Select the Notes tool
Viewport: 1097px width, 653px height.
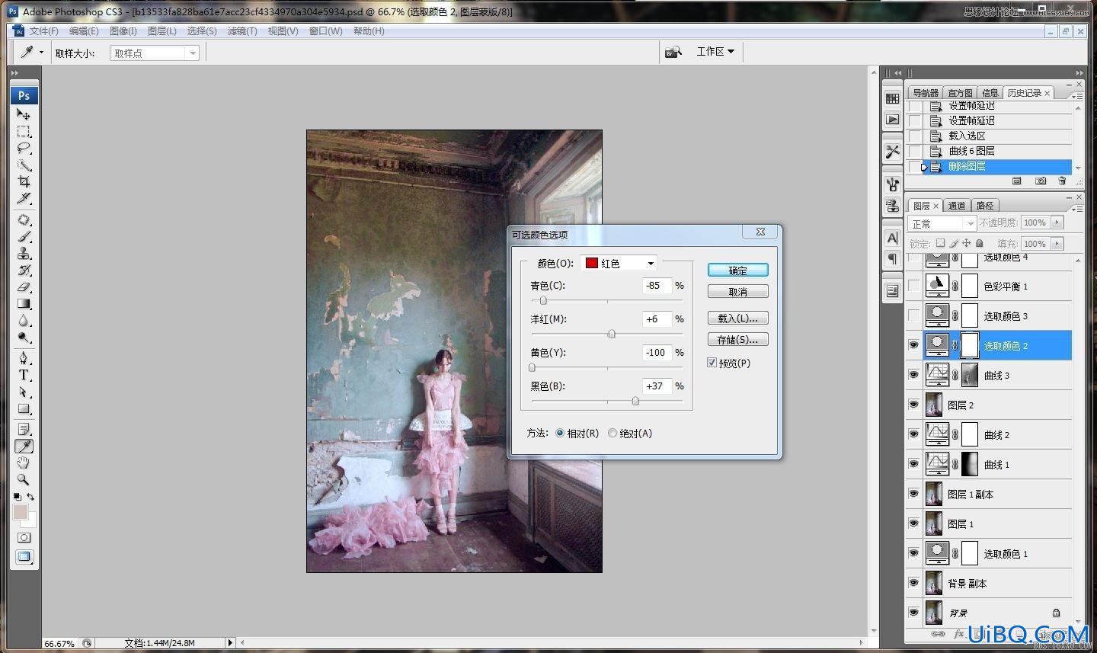(x=24, y=429)
